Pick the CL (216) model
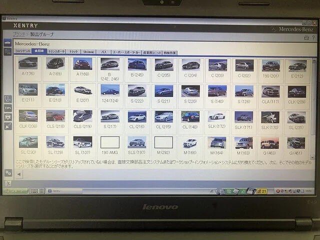320x240 pixels. coord(137,116)
